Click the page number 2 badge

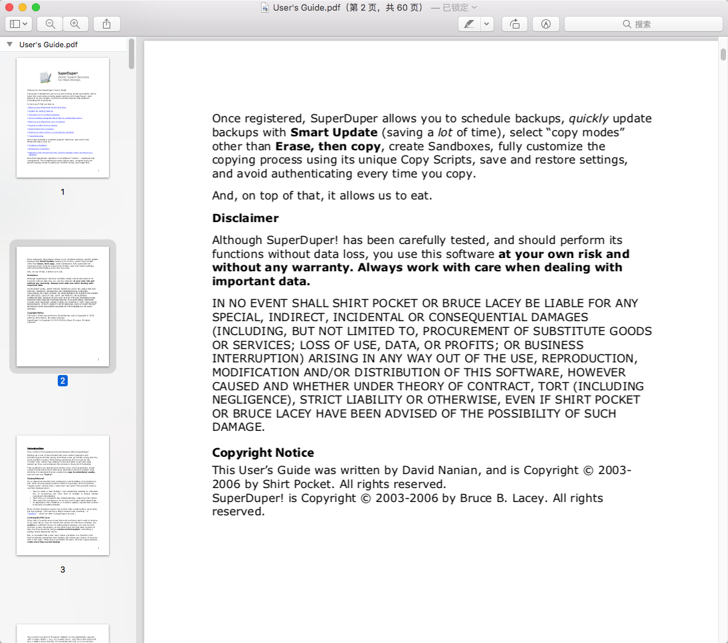pyautogui.click(x=62, y=381)
